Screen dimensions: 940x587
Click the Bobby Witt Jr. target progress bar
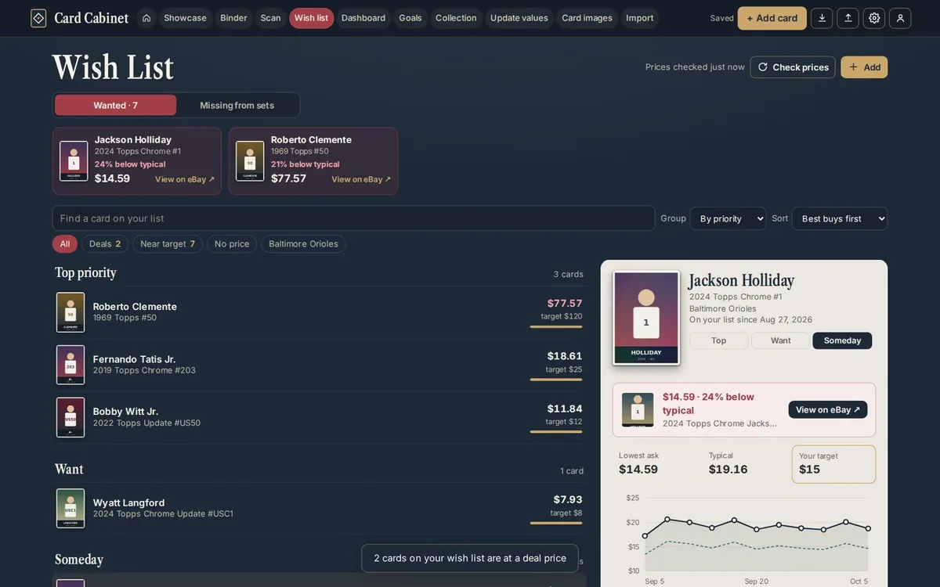point(556,432)
